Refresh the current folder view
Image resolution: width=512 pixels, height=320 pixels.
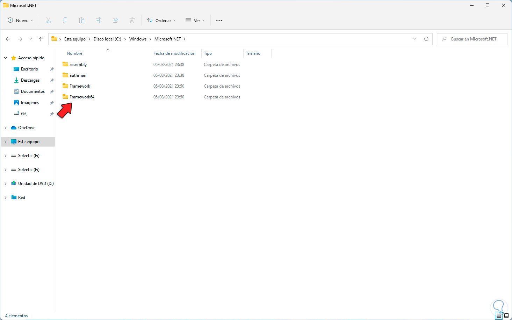(x=426, y=39)
